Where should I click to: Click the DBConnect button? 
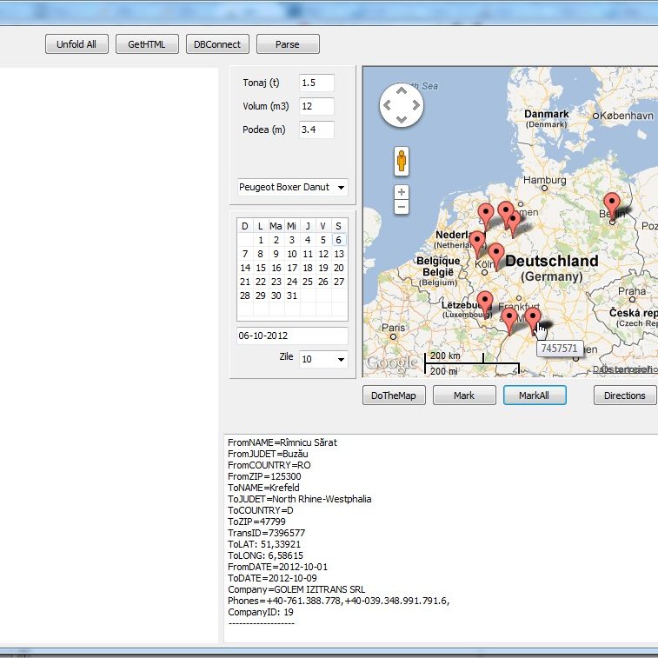[218, 44]
